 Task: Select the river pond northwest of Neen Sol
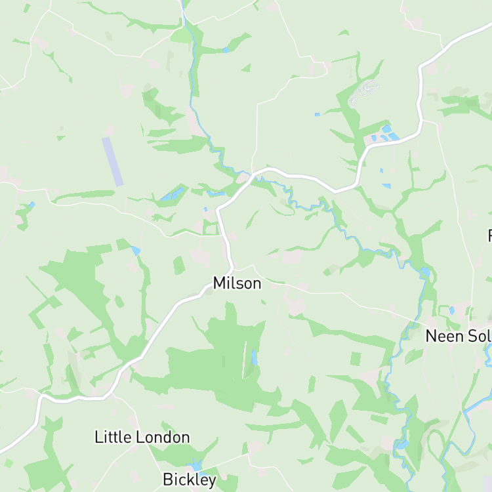[426, 272]
